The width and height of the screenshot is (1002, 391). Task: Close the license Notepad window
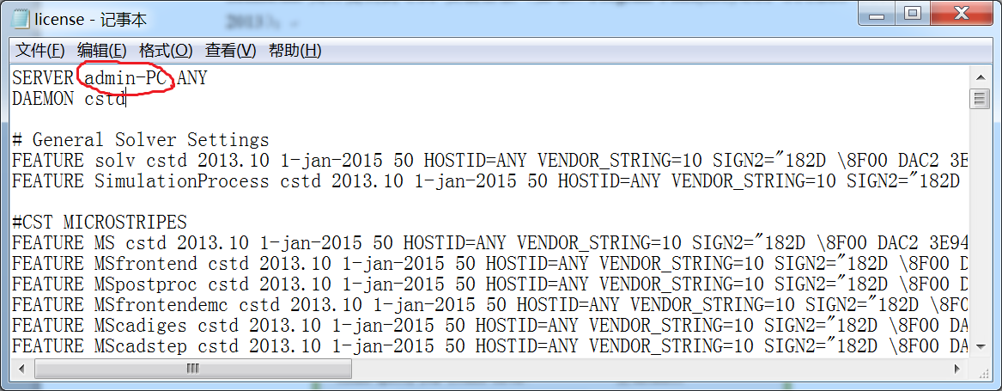pos(961,13)
